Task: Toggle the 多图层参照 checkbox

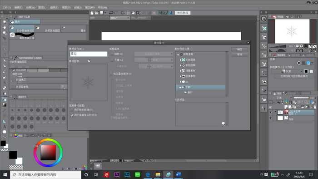Action: click(14, 87)
